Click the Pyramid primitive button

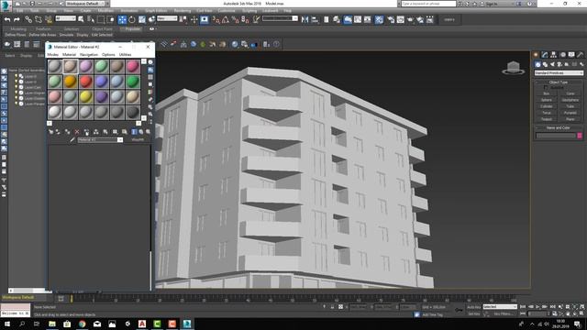[570, 113]
